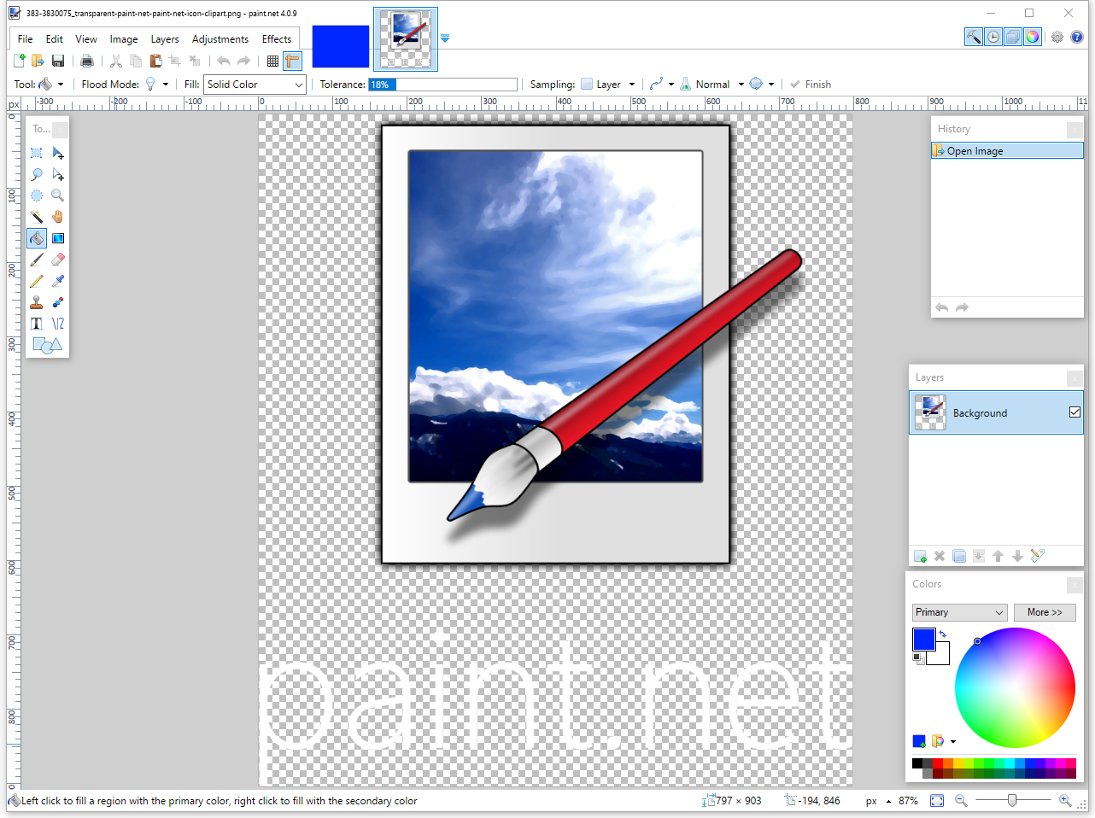Image resolution: width=1095 pixels, height=818 pixels.
Task: Open the Layers menu
Action: pyautogui.click(x=165, y=38)
